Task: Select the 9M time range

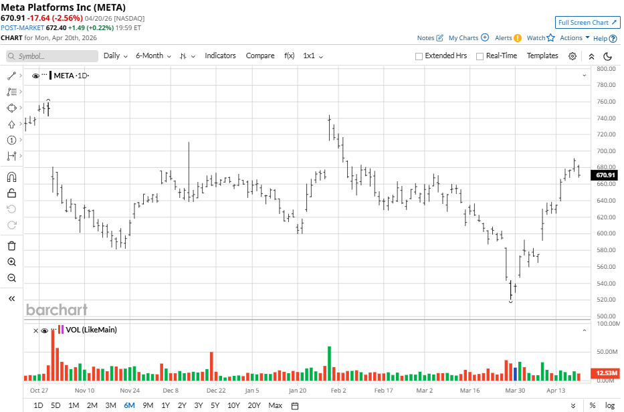Action: point(148,405)
